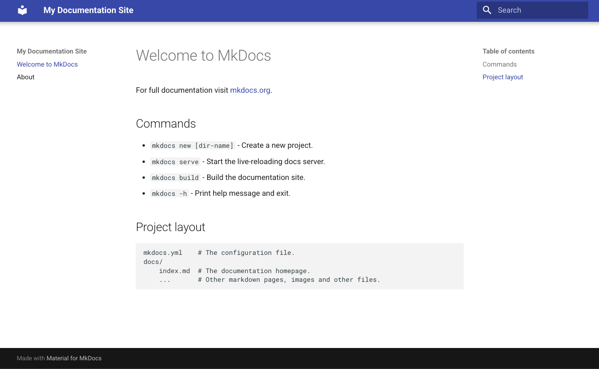Click the Welcome to MkDocs page heading
Viewport: 599px width, 369px height.
pyautogui.click(x=203, y=55)
